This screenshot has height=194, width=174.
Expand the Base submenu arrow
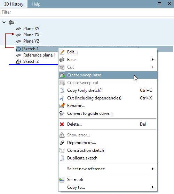pyautogui.click(x=153, y=60)
